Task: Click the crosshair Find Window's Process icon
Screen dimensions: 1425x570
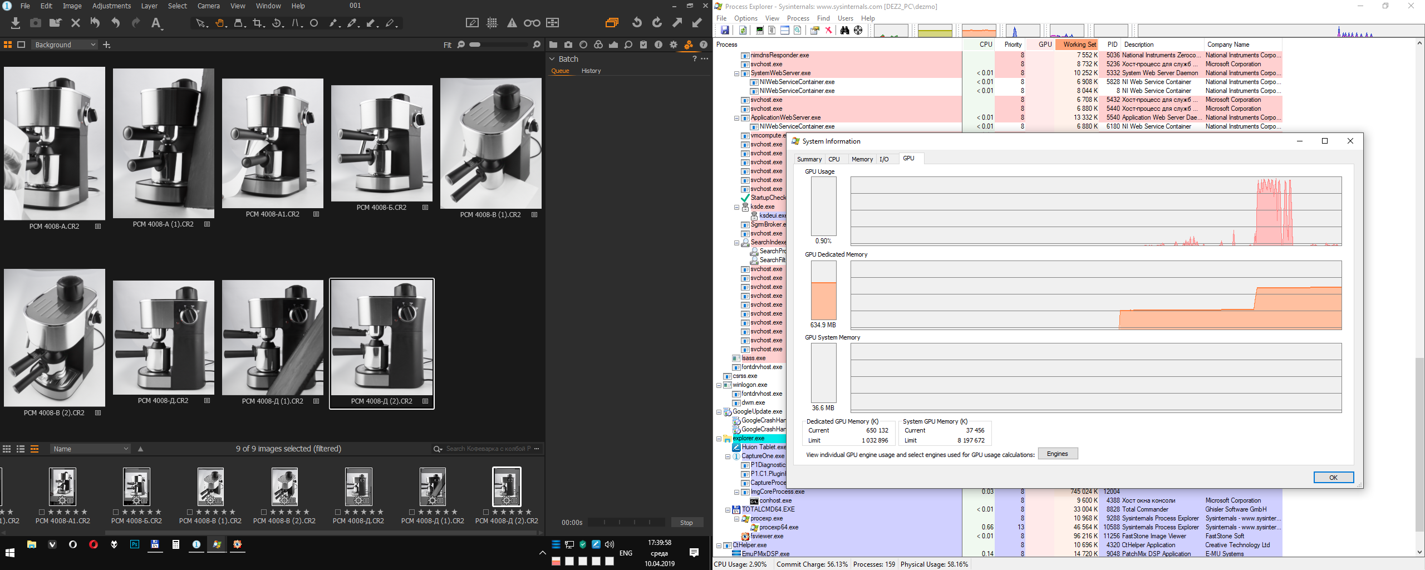Action: click(858, 30)
